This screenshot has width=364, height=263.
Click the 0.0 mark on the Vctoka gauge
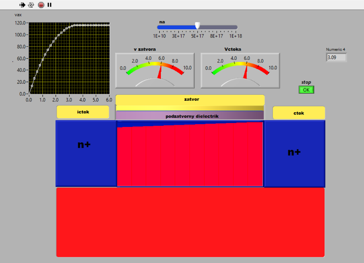coord(208,68)
